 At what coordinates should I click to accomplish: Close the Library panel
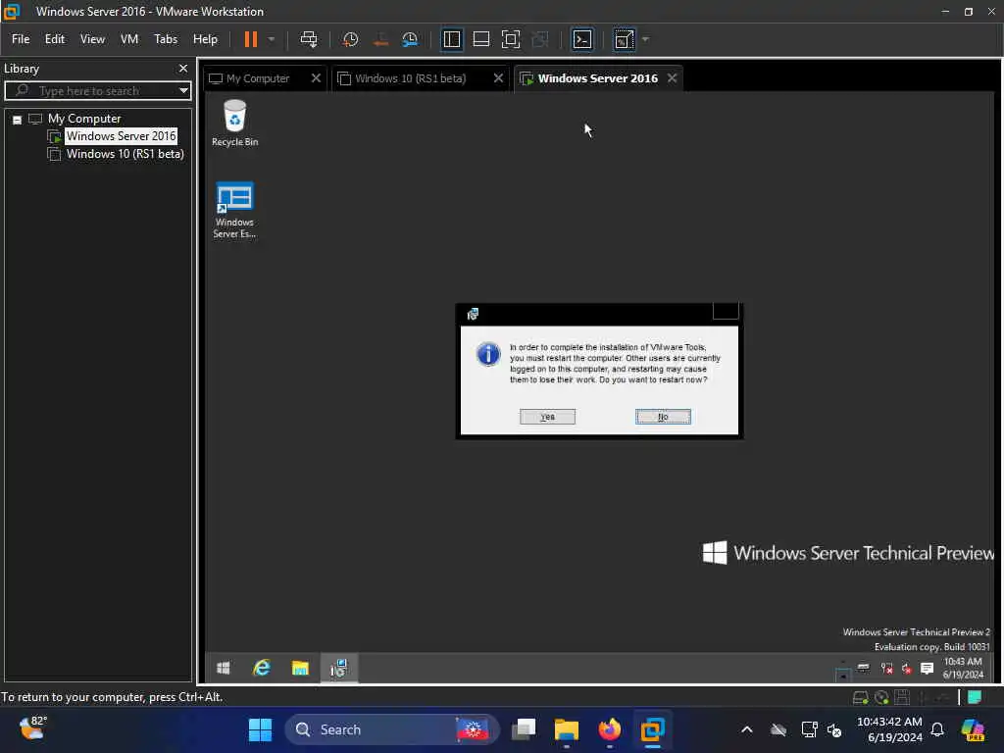click(183, 68)
